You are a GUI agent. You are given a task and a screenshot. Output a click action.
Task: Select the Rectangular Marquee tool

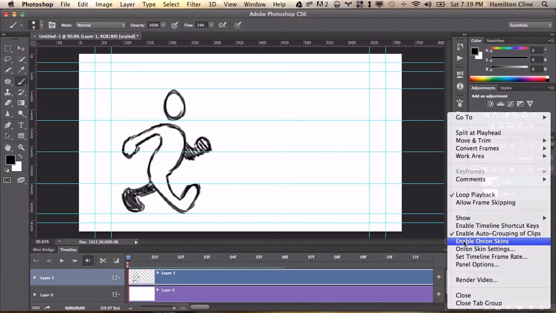[x=8, y=48]
